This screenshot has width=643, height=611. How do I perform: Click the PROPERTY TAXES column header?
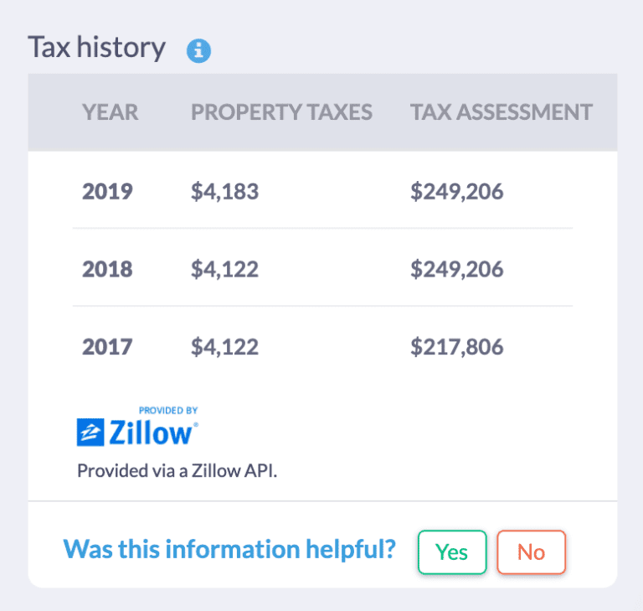281,112
